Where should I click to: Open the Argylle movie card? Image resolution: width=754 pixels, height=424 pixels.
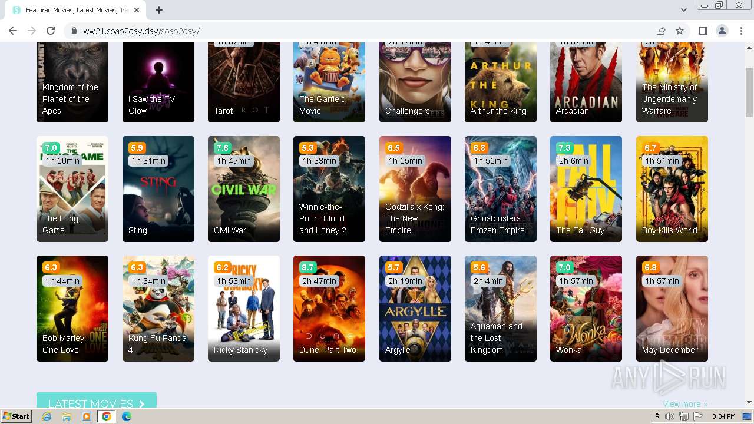click(415, 309)
